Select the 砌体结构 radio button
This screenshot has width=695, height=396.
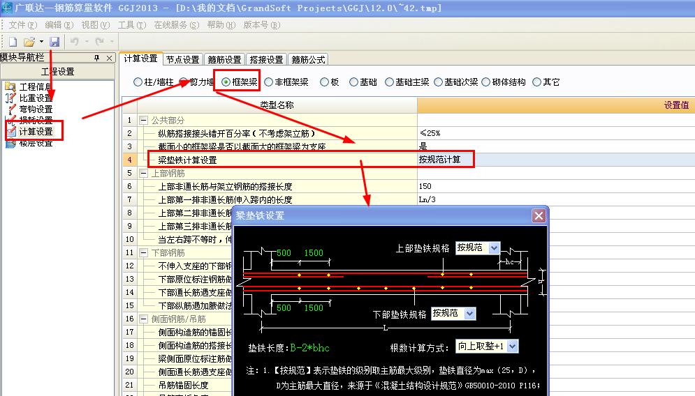point(485,82)
